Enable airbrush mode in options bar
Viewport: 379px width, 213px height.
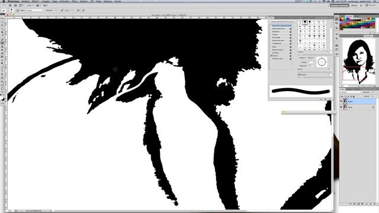[78, 11]
